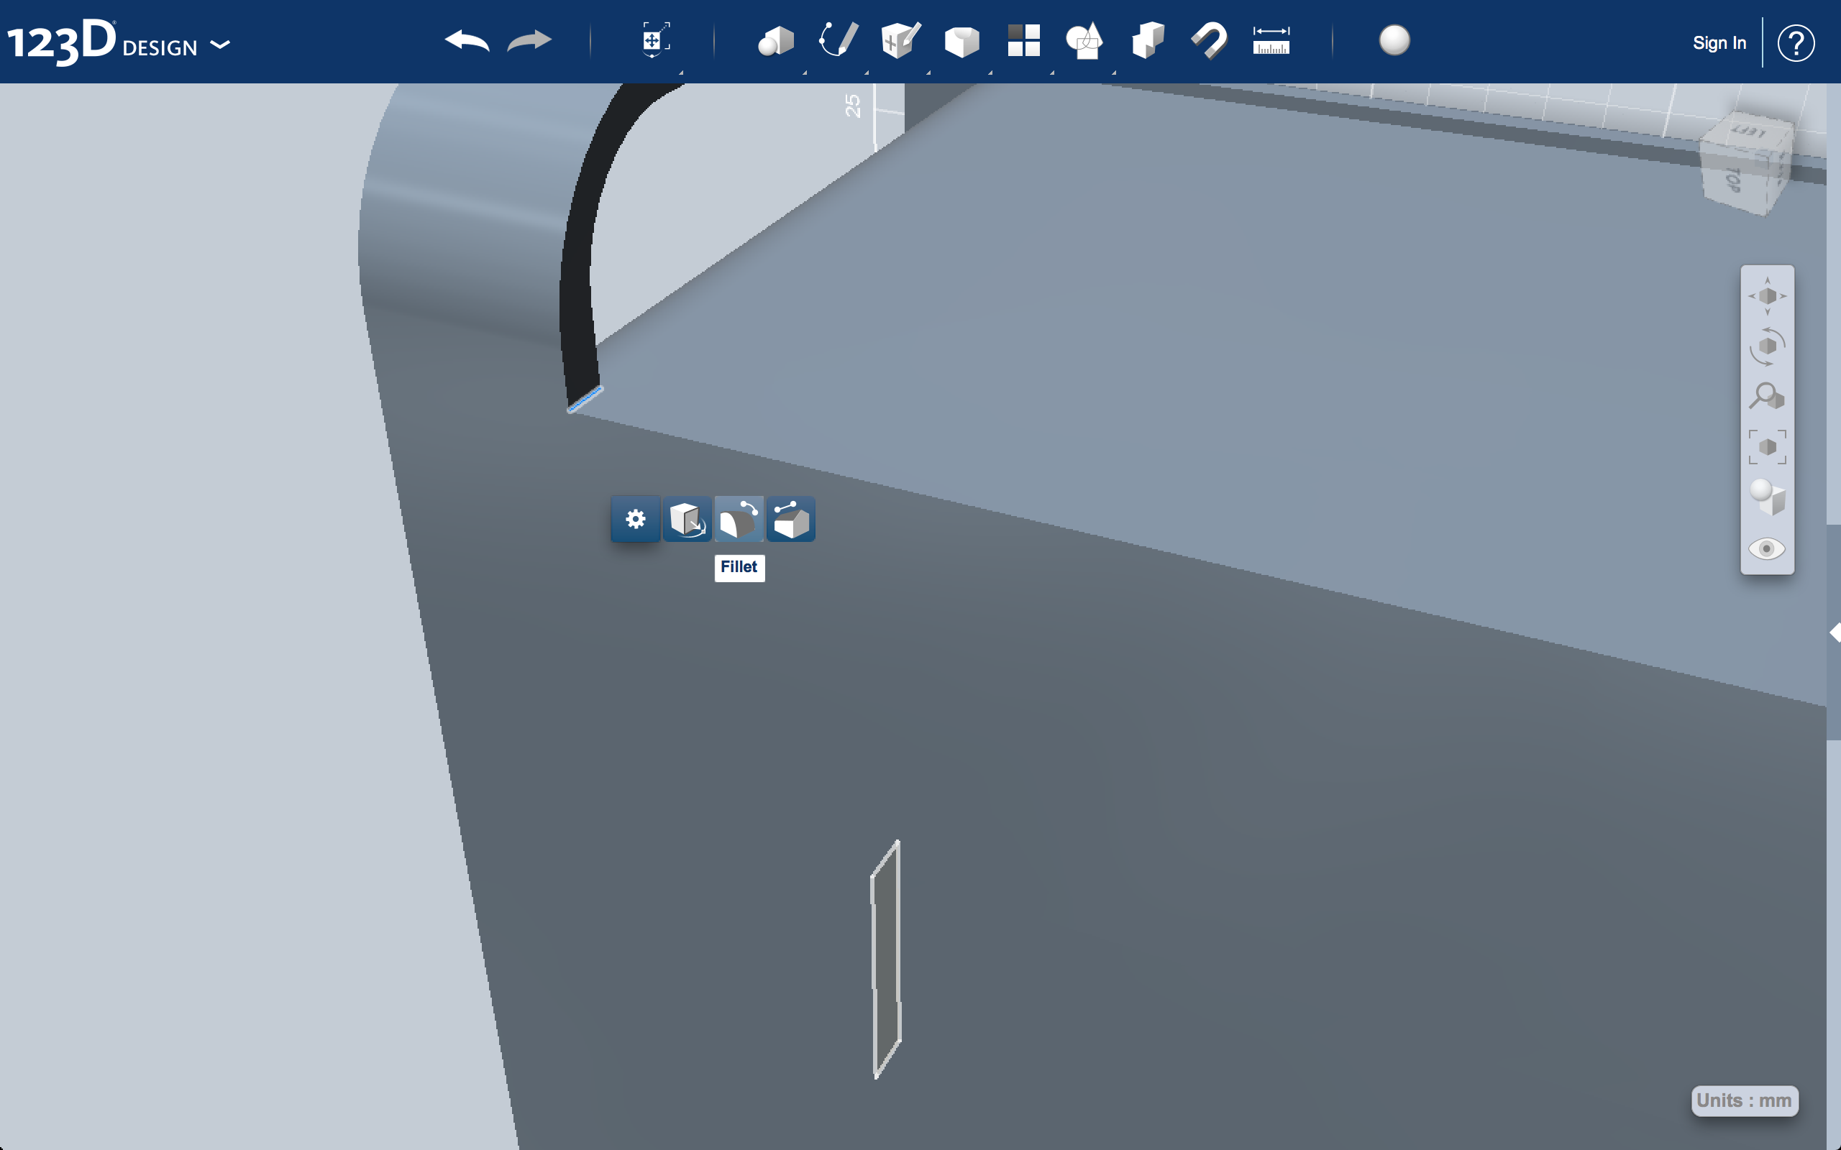Open the material ball on the top toolbar
This screenshot has width=1841, height=1150.
1394,42
